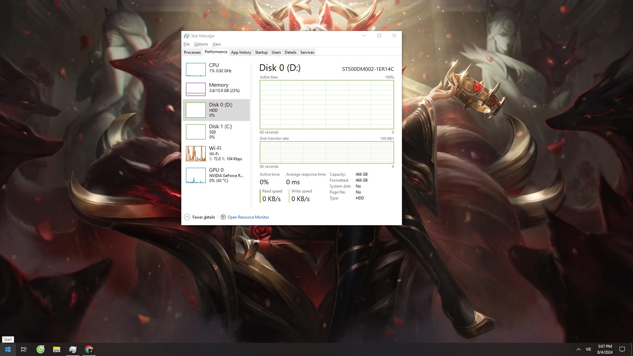Click the Resource Monitor icon
This screenshot has width=633, height=356.
point(223,217)
